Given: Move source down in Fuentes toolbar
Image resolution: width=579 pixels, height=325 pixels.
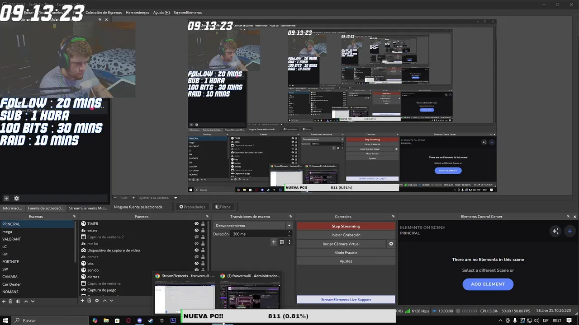Looking at the screenshot, I should 111,300.
